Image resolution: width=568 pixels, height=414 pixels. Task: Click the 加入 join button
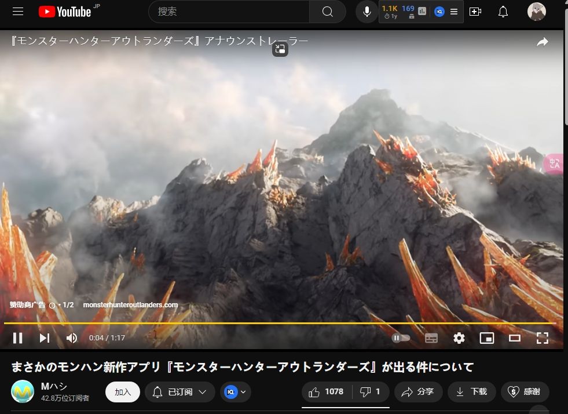122,392
